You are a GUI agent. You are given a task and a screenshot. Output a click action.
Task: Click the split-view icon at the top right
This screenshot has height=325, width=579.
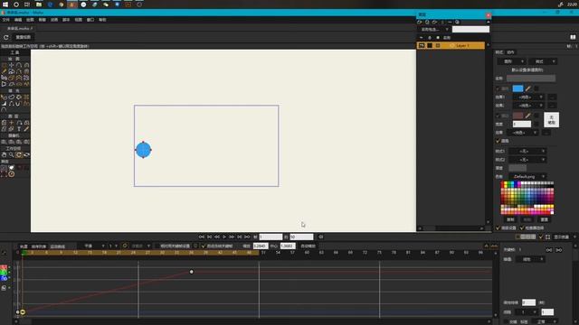tap(573, 37)
